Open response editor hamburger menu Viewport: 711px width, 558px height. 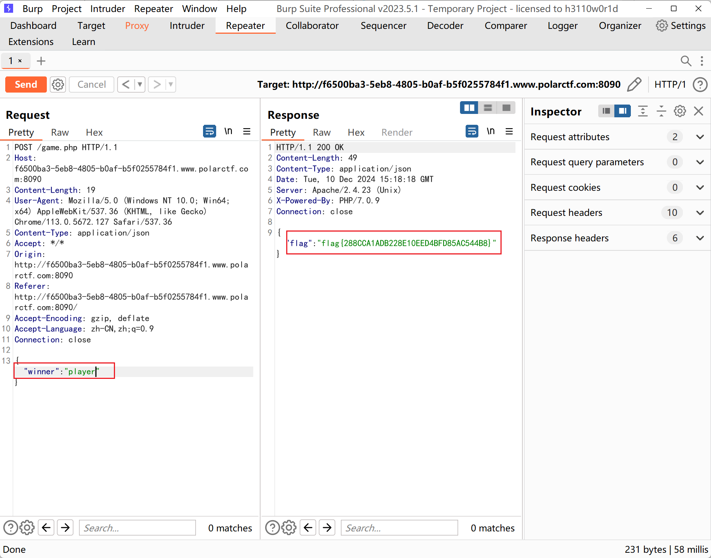point(509,131)
